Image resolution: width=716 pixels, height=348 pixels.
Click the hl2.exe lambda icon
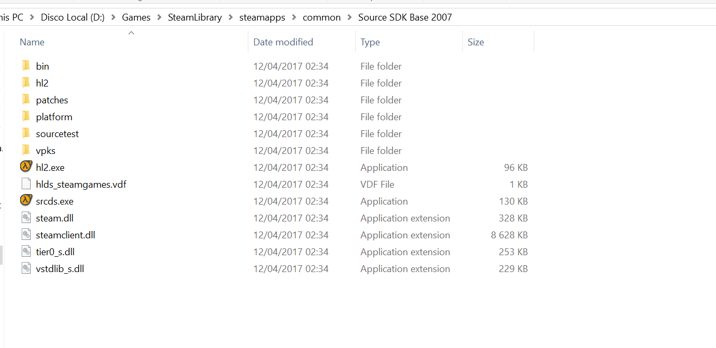tap(26, 167)
